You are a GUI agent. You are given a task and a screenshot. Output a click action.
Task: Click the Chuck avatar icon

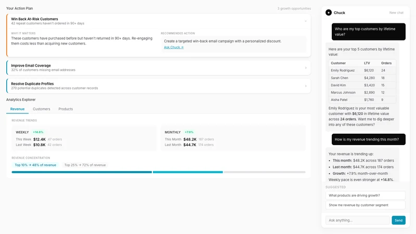click(x=329, y=12)
